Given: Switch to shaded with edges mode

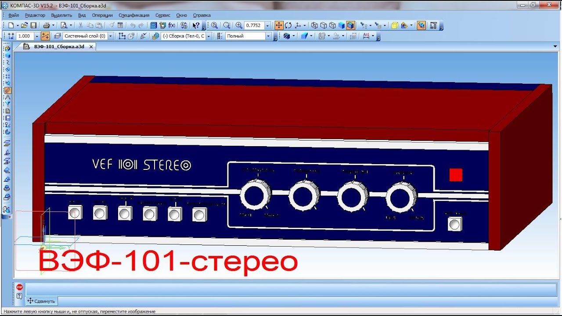Looking at the screenshot, I should [x=350, y=25].
